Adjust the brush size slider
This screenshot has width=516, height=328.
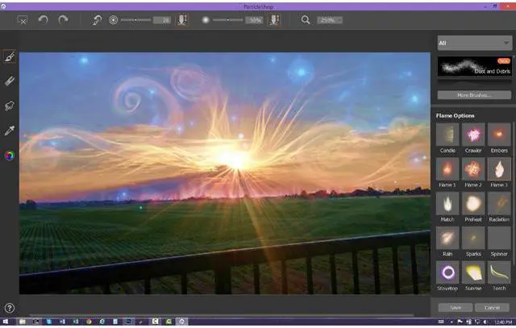135,20
